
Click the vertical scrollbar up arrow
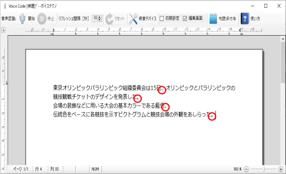[283, 39]
